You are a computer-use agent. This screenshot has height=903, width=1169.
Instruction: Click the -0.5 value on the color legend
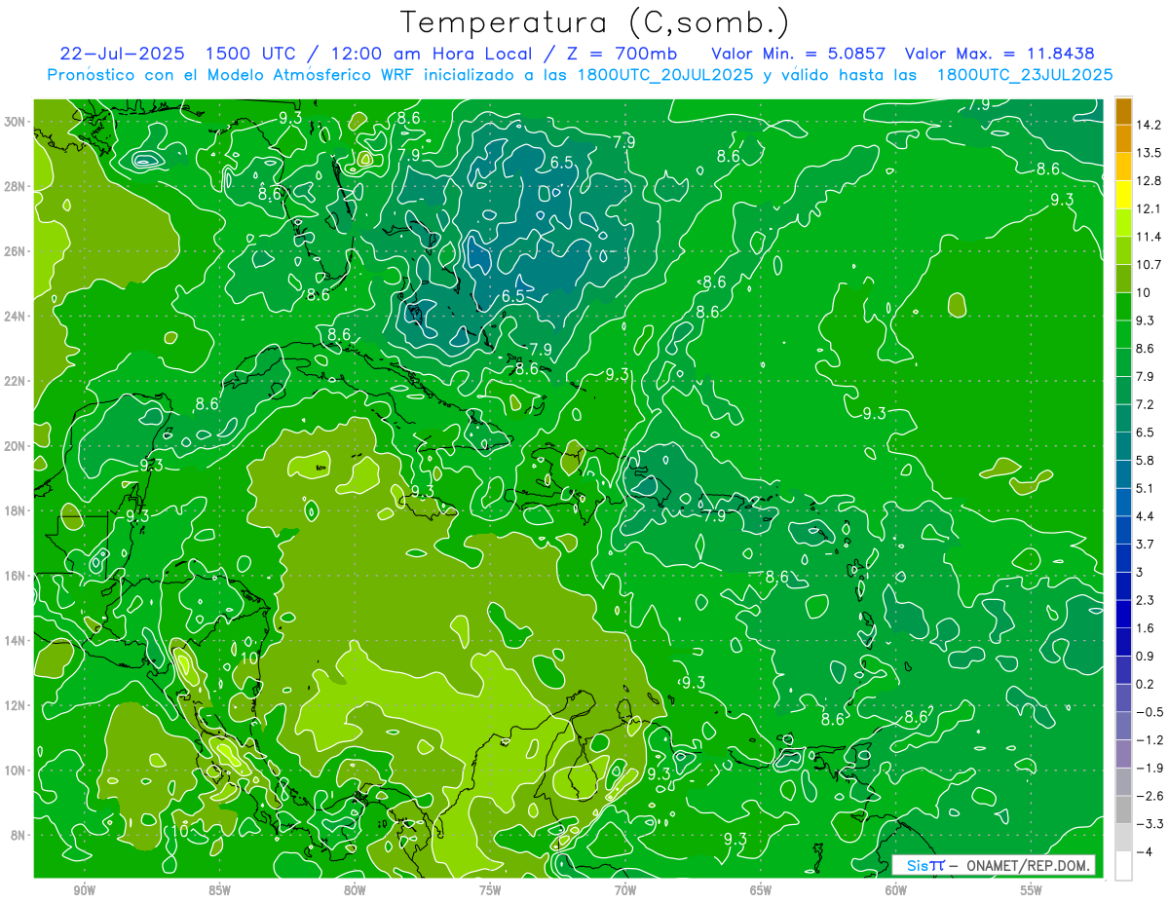(x=1149, y=712)
